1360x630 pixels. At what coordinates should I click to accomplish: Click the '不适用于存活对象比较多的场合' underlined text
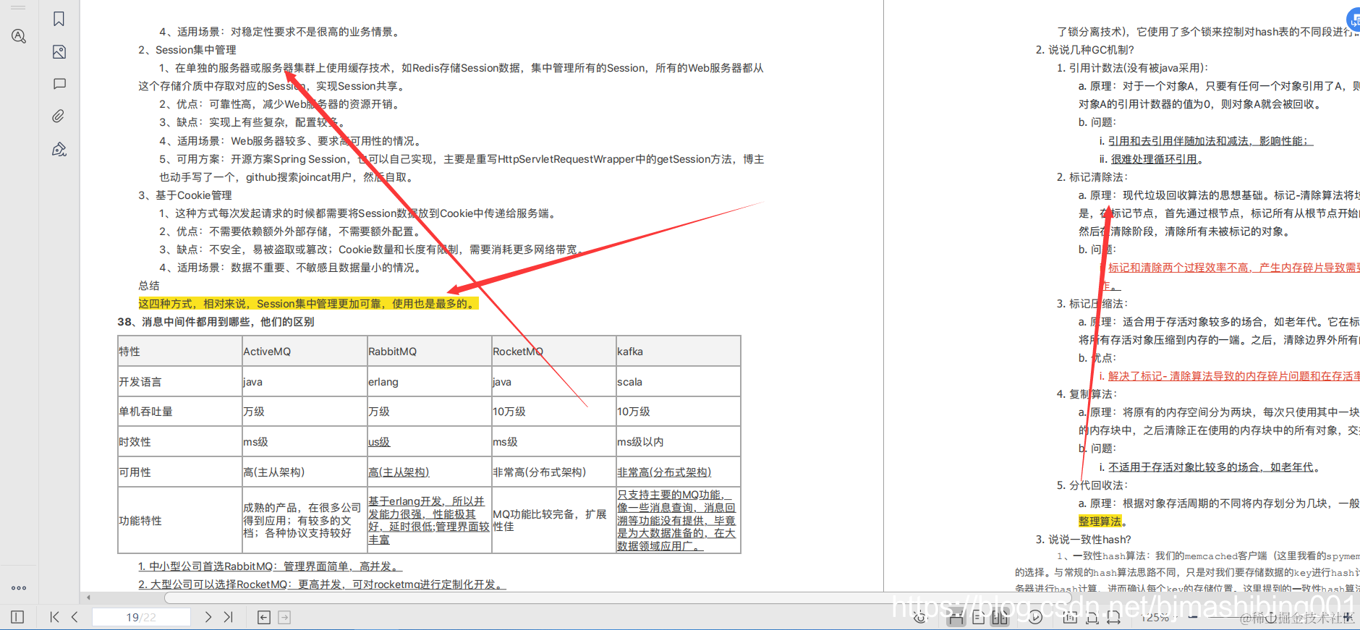[1211, 467]
